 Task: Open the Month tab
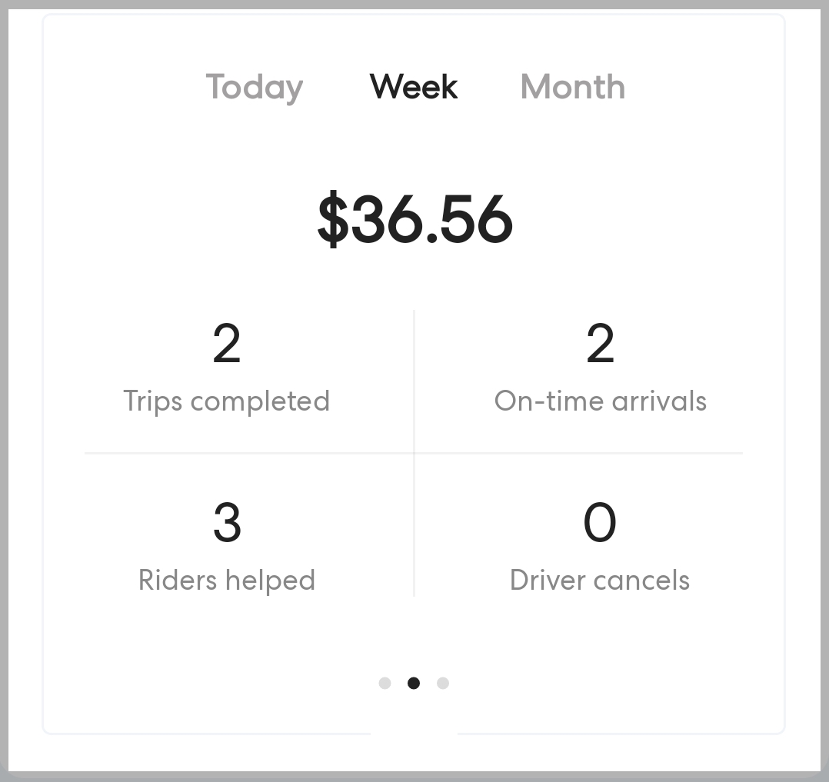(573, 87)
